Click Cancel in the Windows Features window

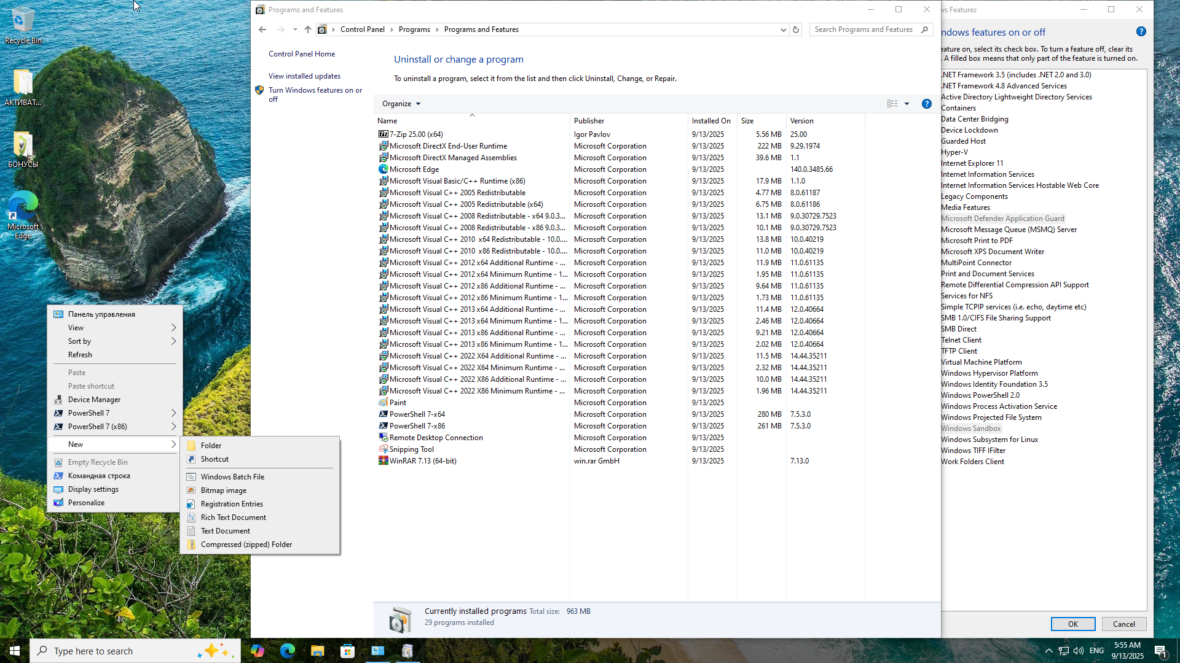click(x=1124, y=624)
